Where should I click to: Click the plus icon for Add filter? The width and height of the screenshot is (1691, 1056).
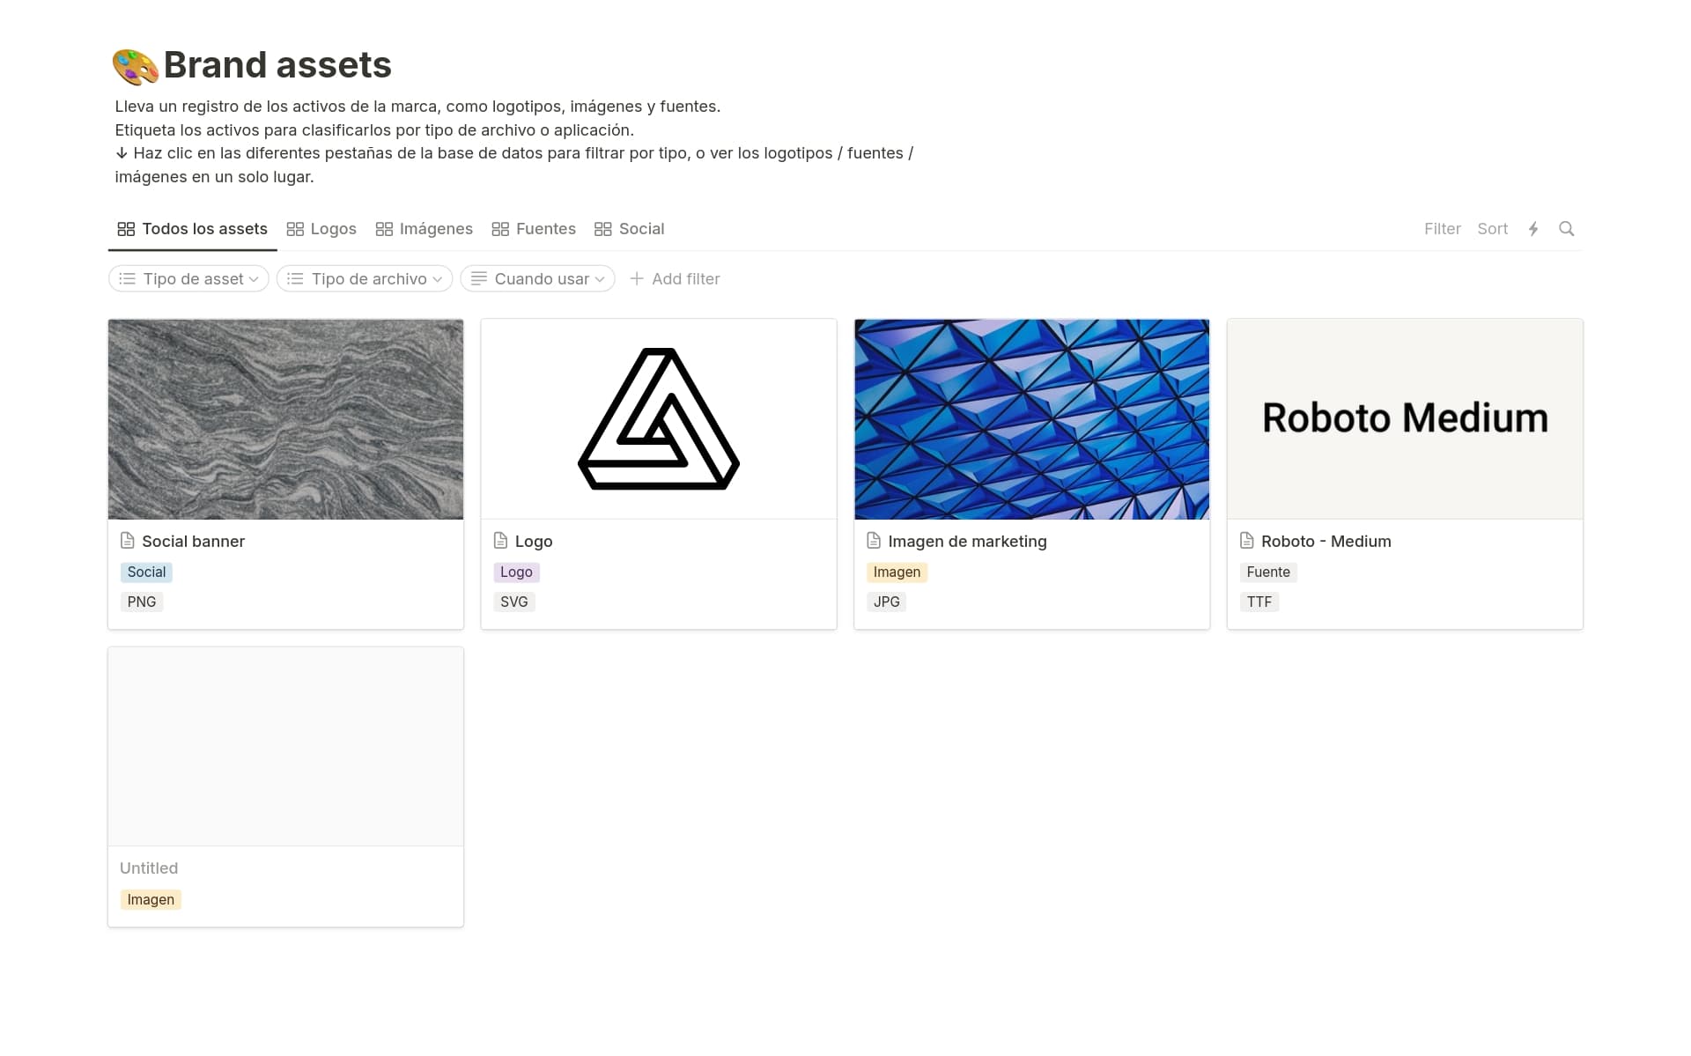click(x=637, y=278)
